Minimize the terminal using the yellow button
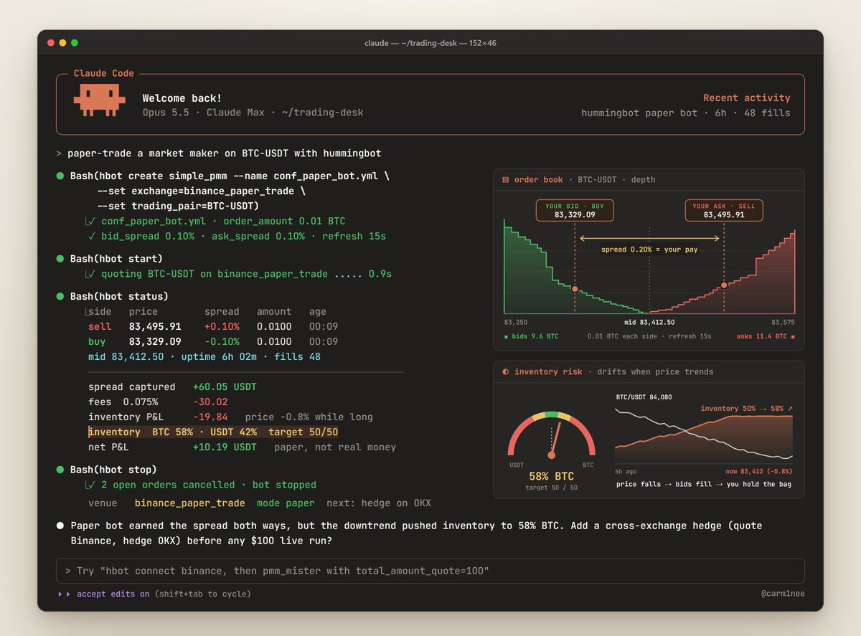The height and width of the screenshot is (636, 861). coord(63,43)
